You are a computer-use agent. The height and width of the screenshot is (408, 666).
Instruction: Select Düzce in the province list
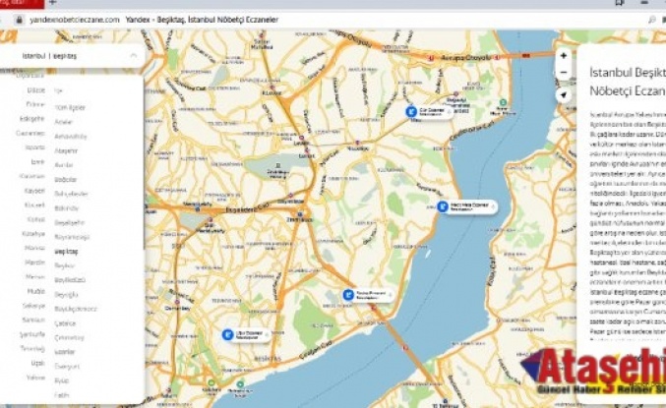36,90
